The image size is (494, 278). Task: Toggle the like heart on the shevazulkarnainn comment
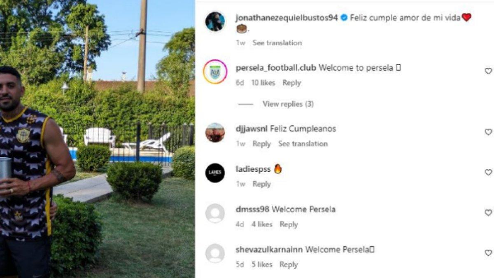coord(488,253)
